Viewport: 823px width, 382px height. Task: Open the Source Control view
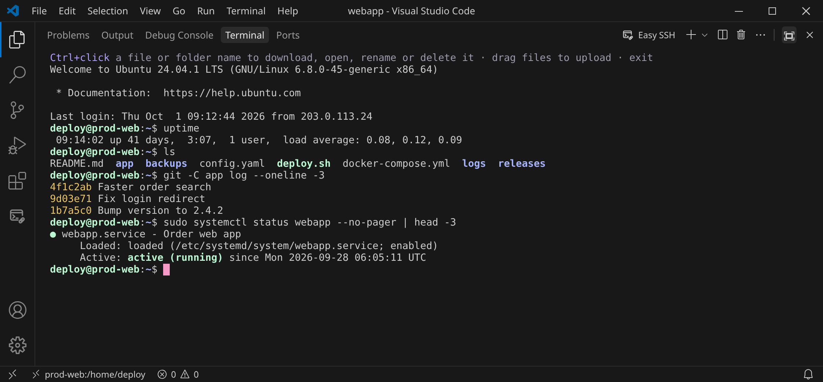(x=17, y=110)
